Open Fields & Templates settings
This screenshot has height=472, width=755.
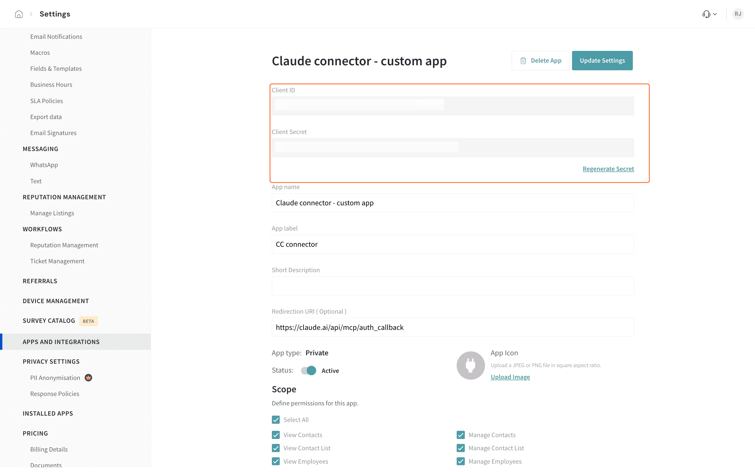[x=56, y=69]
